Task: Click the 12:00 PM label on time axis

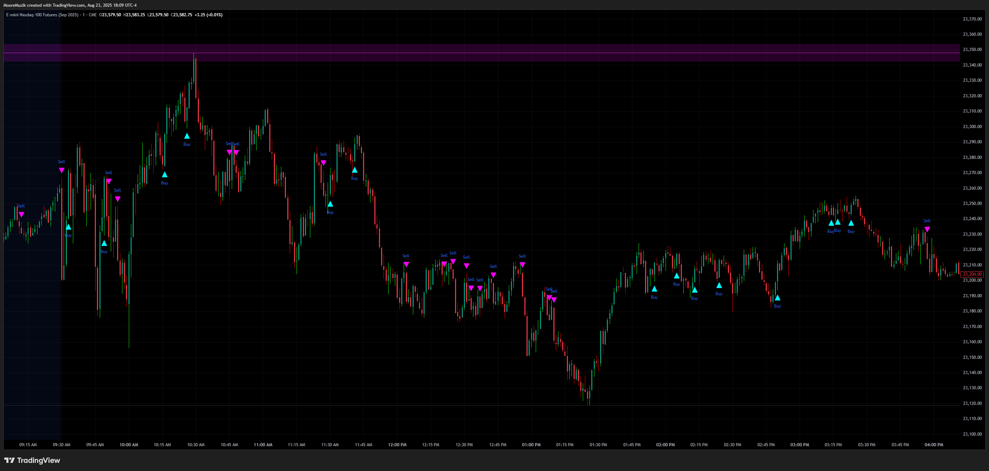Action: click(x=397, y=444)
